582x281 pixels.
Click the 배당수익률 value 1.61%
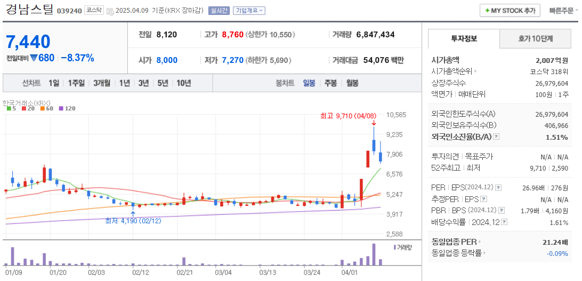click(x=559, y=223)
